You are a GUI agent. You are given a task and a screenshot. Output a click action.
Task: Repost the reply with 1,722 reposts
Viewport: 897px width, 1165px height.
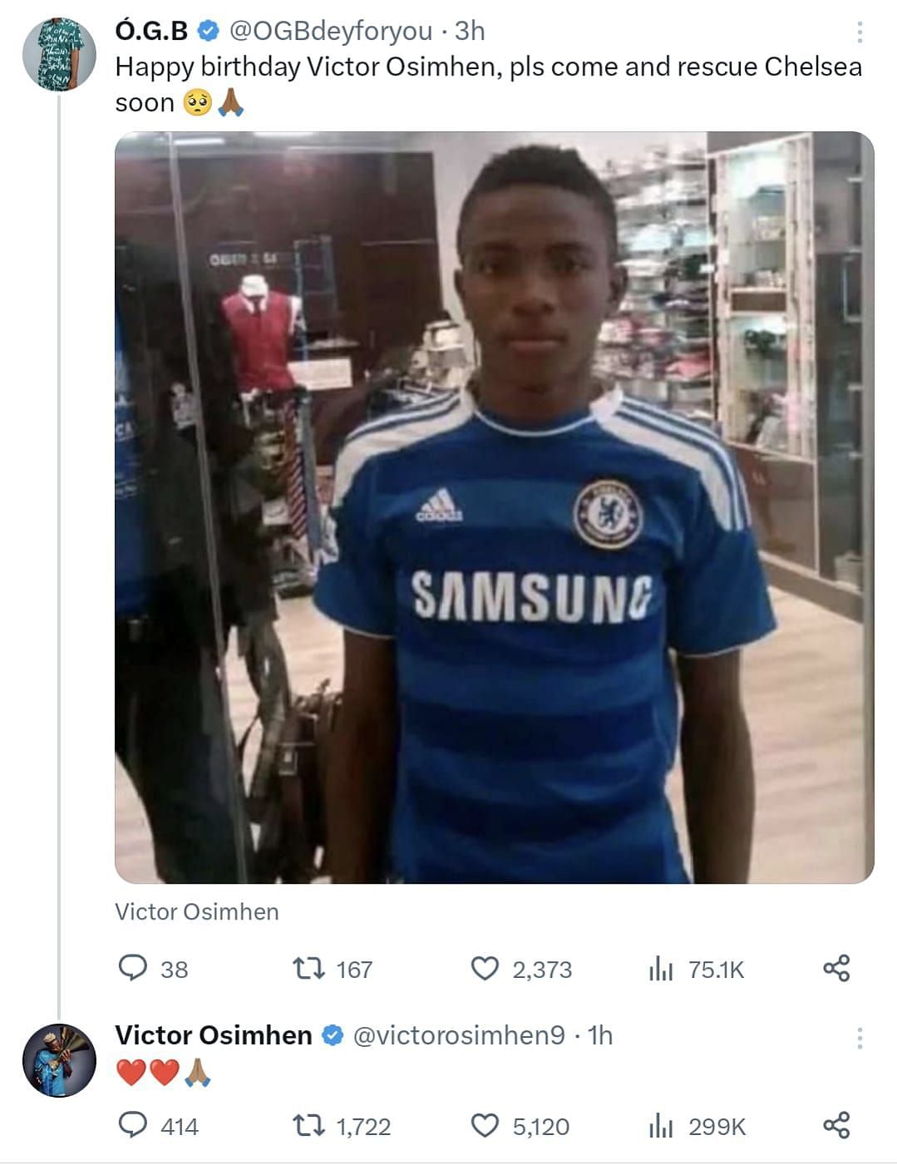[308, 1126]
